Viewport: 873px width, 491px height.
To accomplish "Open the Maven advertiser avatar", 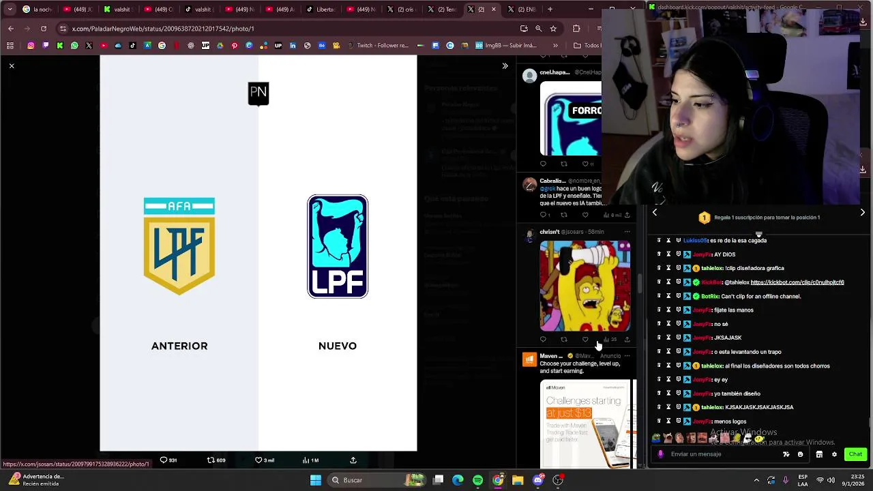I will (529, 359).
